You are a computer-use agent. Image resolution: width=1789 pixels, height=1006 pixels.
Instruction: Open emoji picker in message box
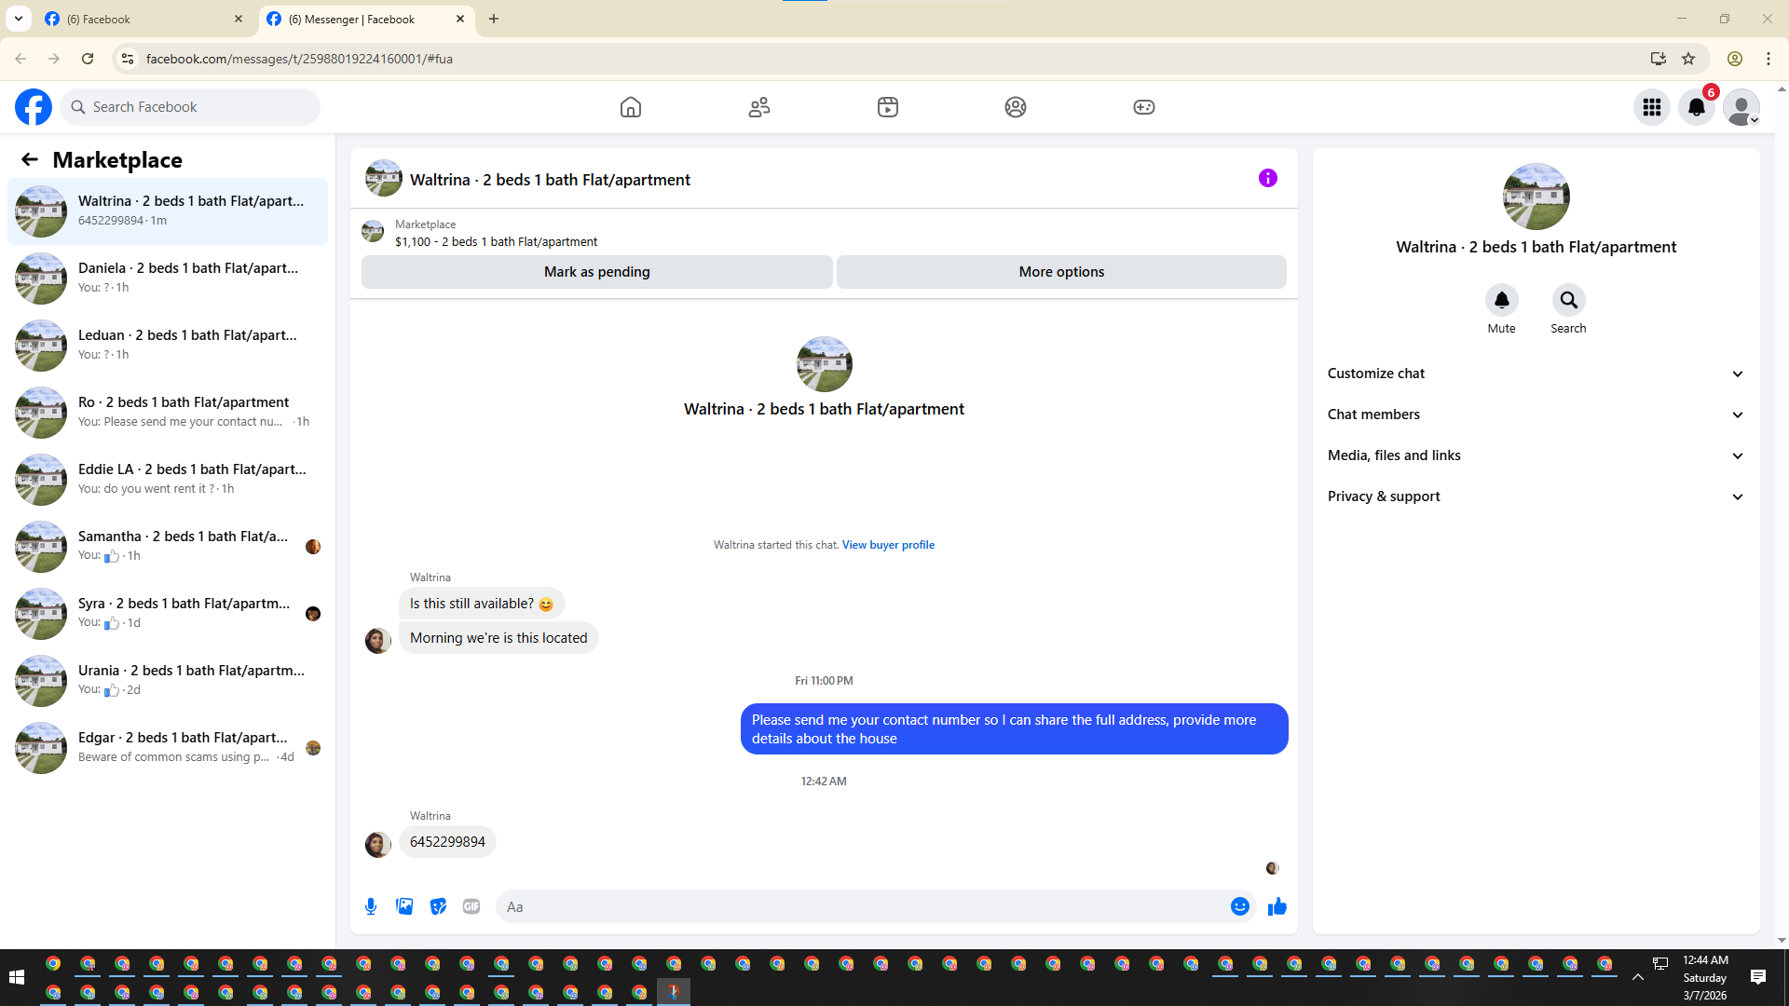1239,906
